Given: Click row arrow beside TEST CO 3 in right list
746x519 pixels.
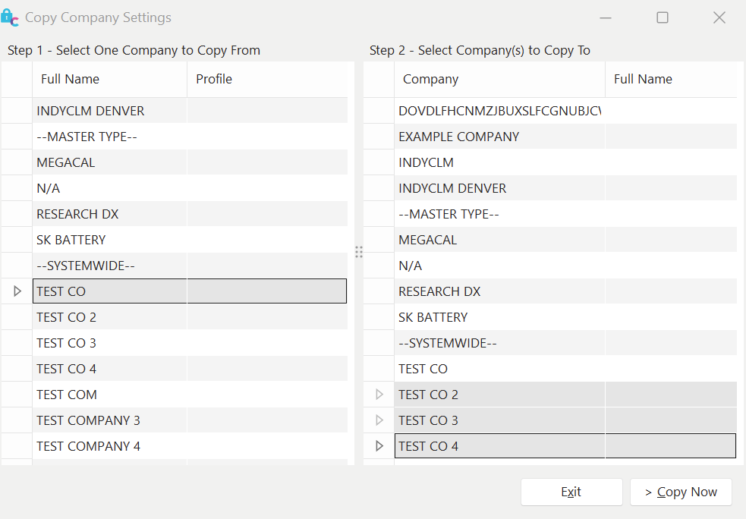Looking at the screenshot, I should click(379, 420).
